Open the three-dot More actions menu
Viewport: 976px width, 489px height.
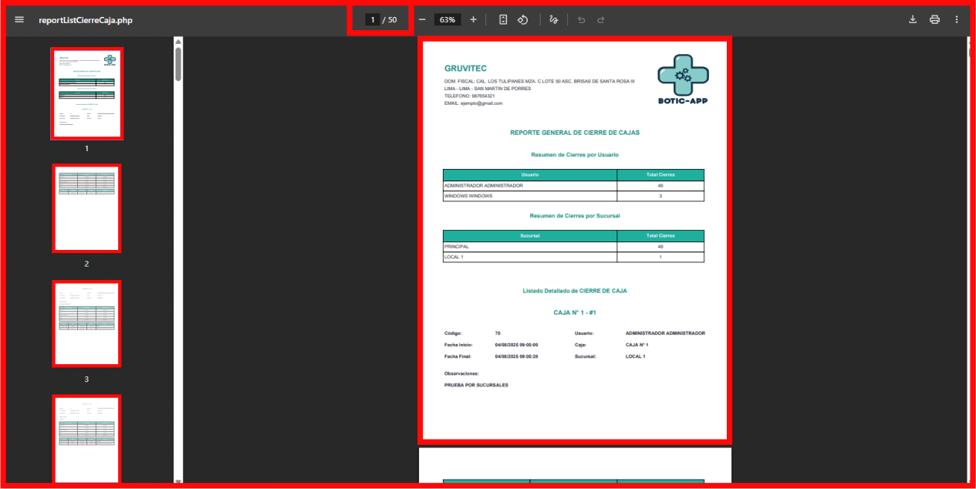(957, 19)
